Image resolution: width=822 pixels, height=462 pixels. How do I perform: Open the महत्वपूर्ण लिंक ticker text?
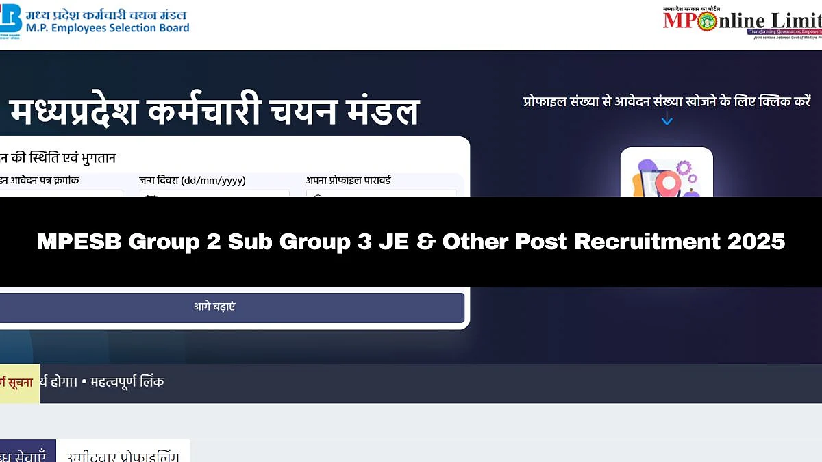point(127,382)
